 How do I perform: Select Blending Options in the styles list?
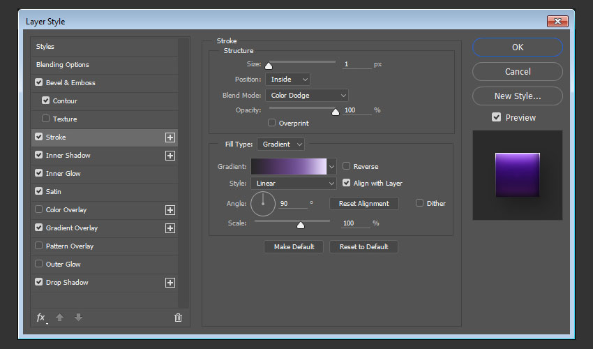click(x=63, y=65)
